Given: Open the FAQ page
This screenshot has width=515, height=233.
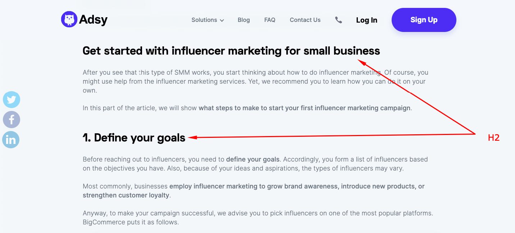Looking at the screenshot, I should 270,20.
